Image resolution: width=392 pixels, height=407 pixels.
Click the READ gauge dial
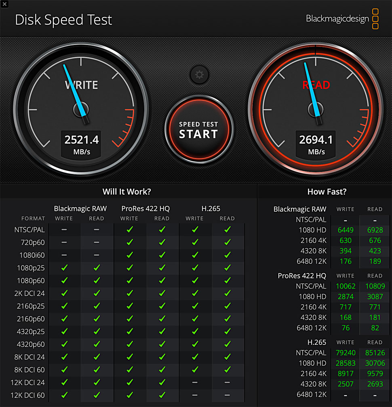coord(316,109)
